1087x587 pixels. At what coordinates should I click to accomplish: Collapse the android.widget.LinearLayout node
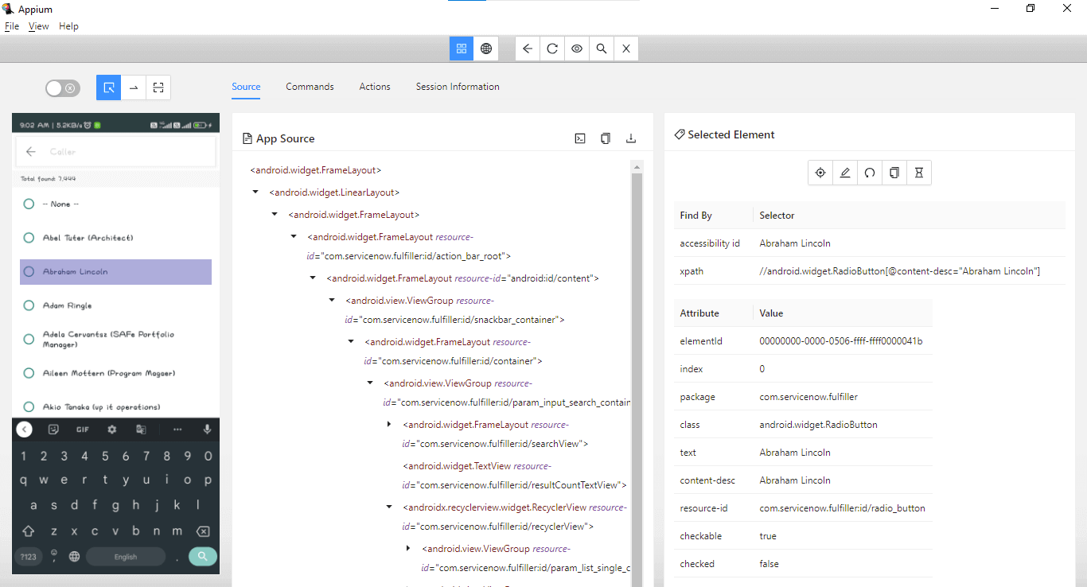(255, 192)
